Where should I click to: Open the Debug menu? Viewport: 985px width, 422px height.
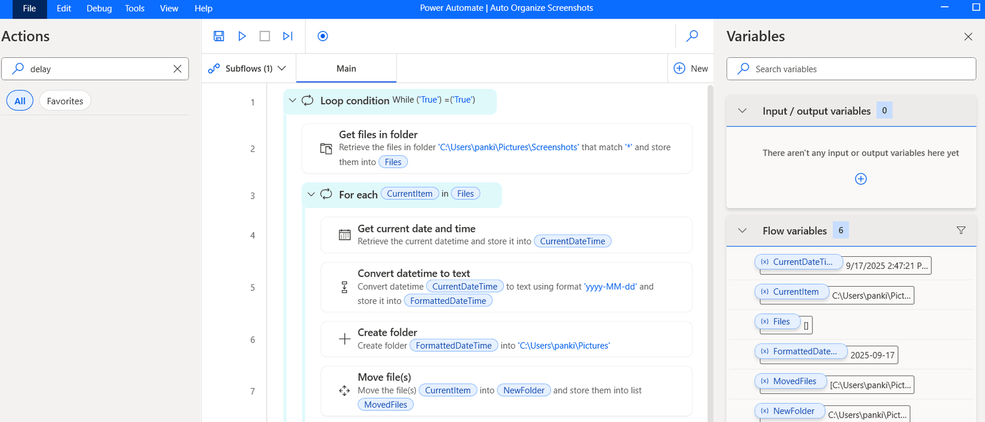pos(99,8)
